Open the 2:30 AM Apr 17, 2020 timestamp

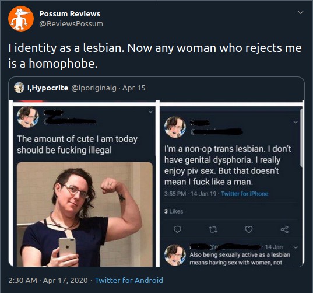pyautogui.click(x=48, y=280)
